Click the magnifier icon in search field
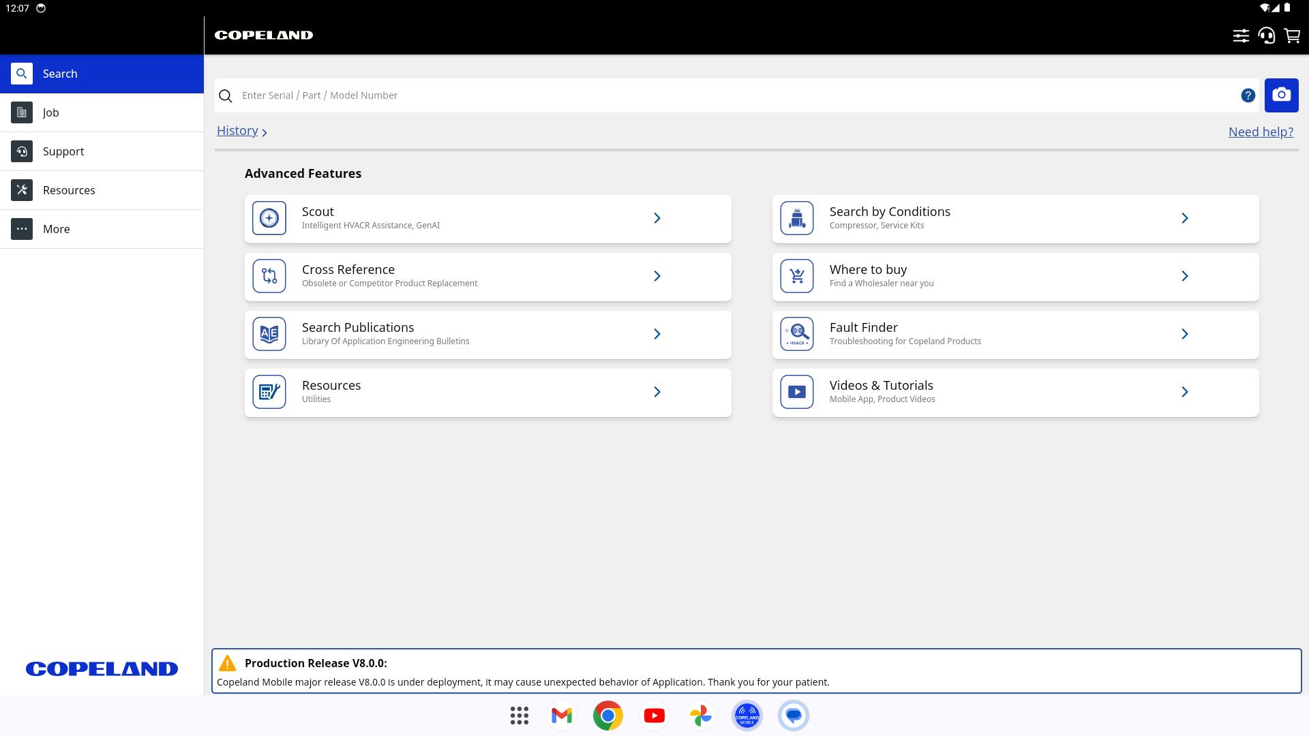Image resolution: width=1309 pixels, height=736 pixels. pyautogui.click(x=226, y=96)
